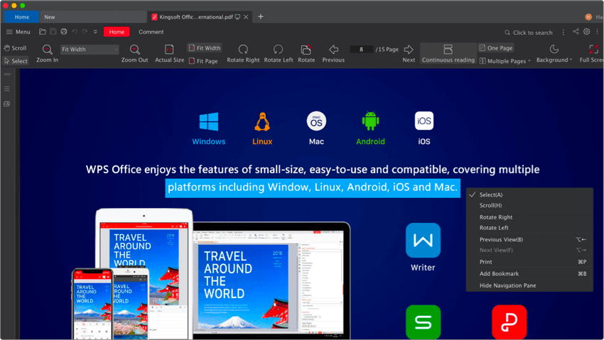Click the Linux penguin in the page
The height and width of the screenshot is (340, 604).
[x=262, y=121]
